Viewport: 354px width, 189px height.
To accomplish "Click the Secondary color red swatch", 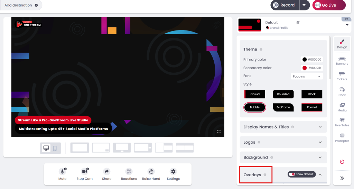I will coord(305,68).
